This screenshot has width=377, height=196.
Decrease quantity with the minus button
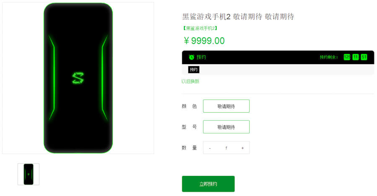[210, 148]
